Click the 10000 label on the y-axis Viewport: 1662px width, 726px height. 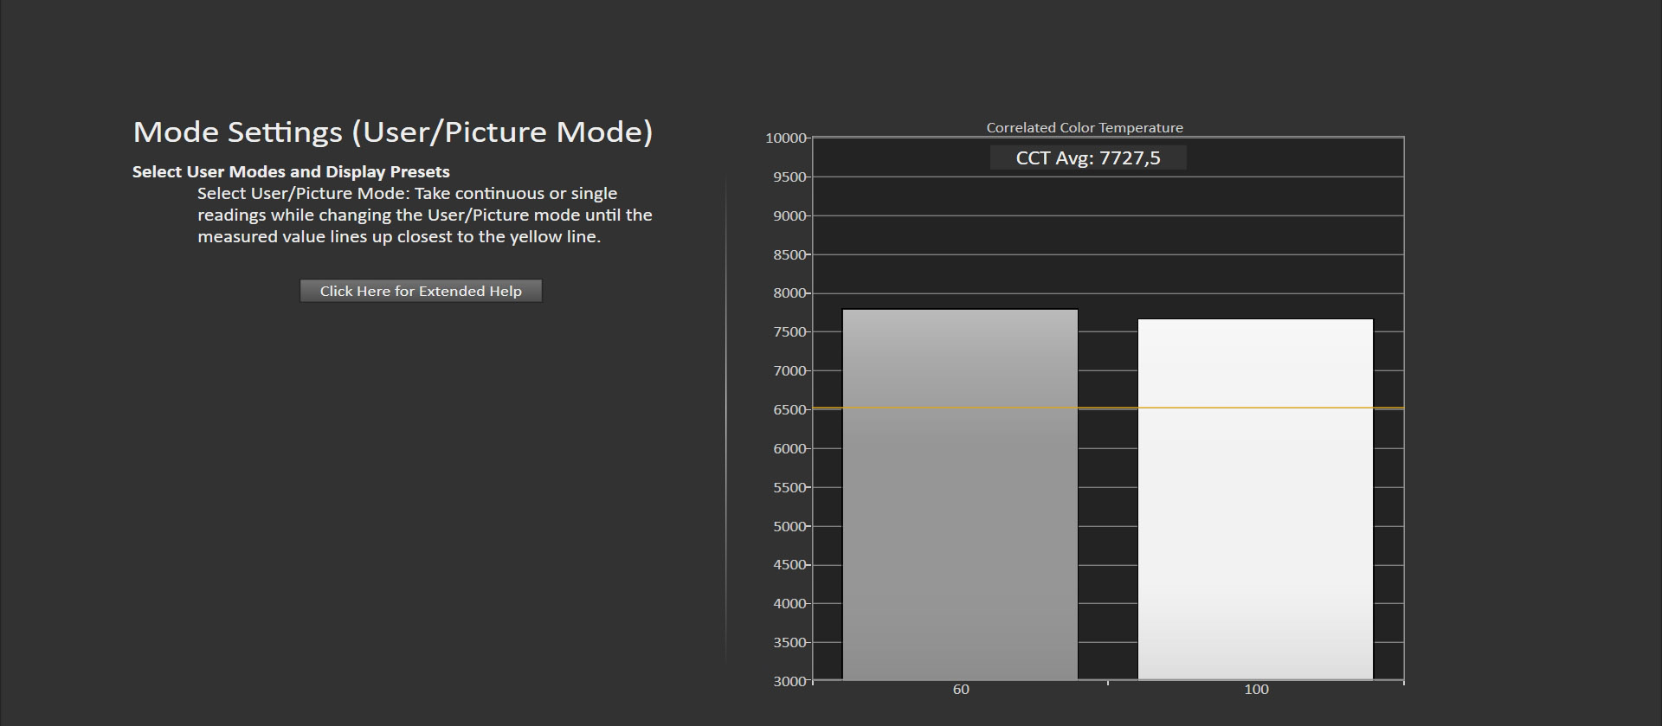click(786, 138)
